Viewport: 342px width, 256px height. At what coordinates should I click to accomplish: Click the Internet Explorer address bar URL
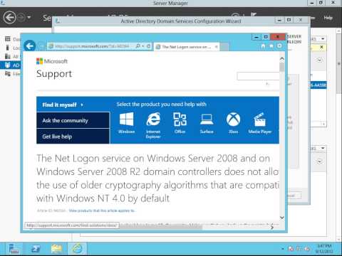click(92, 46)
